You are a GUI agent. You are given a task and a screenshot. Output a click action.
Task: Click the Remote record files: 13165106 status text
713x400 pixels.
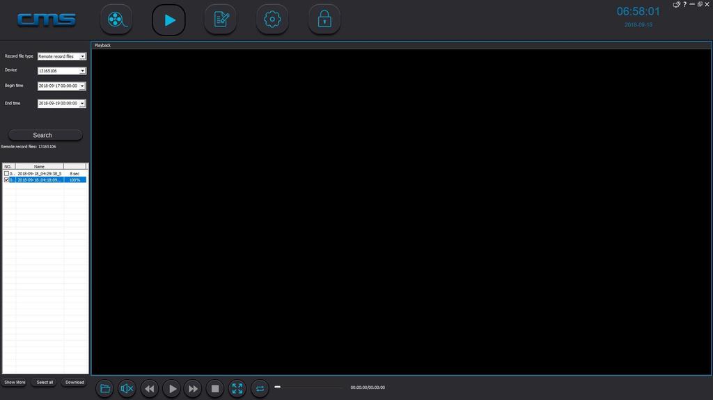point(28,147)
